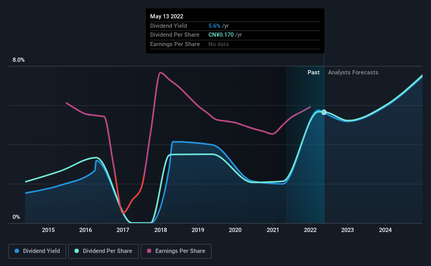Screen dimensions: 431x266
Task: Click the 2021 x-axis label
Action: [273, 230]
